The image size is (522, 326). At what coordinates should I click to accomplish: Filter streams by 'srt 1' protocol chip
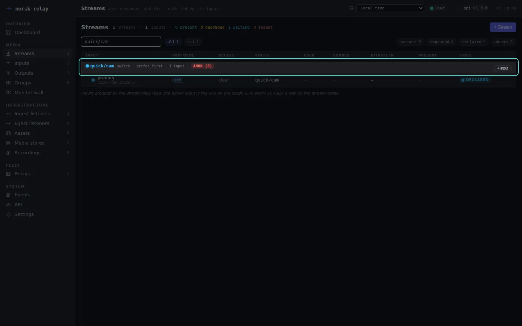coord(193,42)
